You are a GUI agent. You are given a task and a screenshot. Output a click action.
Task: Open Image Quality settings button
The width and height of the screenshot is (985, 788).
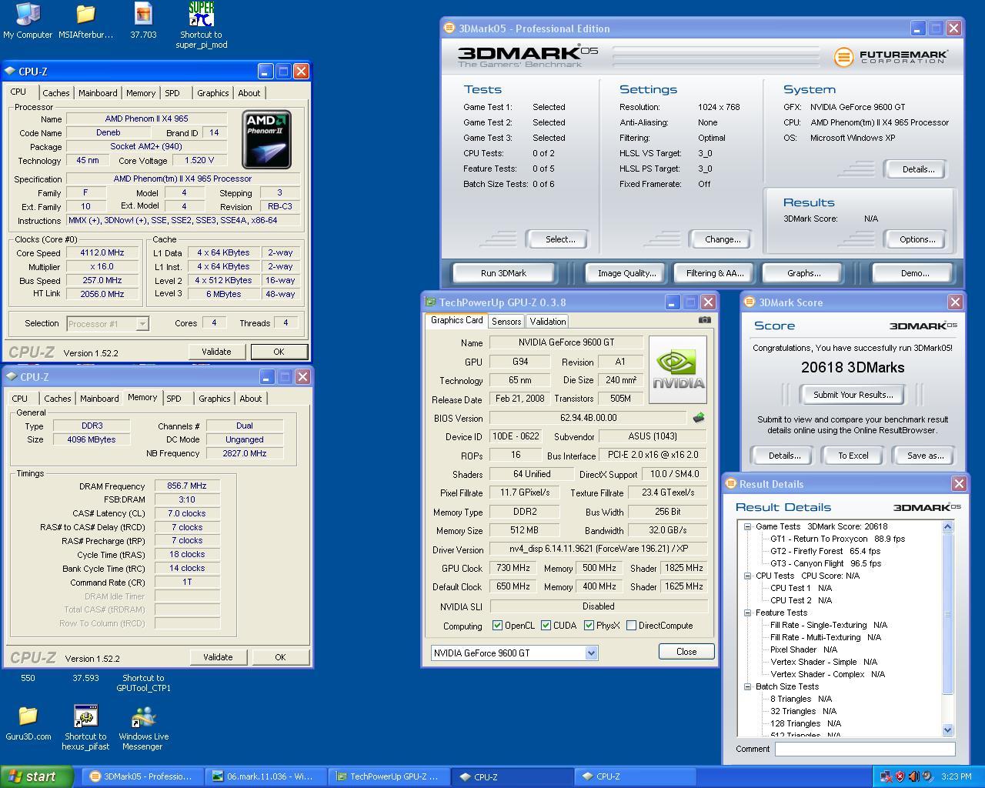627,273
